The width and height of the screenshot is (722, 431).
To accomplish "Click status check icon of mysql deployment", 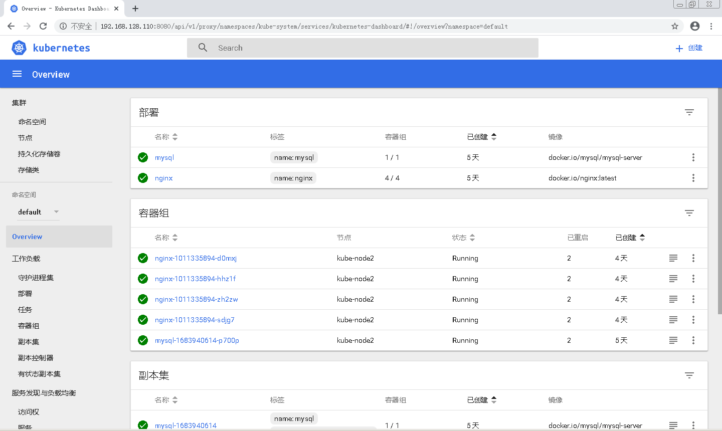I will coord(143,157).
